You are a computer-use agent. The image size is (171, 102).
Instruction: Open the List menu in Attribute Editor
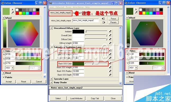pyautogui.click(x=52, y=7)
